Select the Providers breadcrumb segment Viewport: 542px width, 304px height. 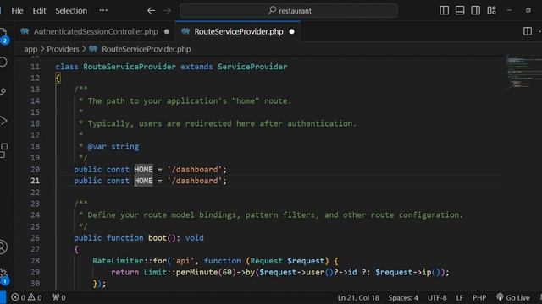[63, 49]
